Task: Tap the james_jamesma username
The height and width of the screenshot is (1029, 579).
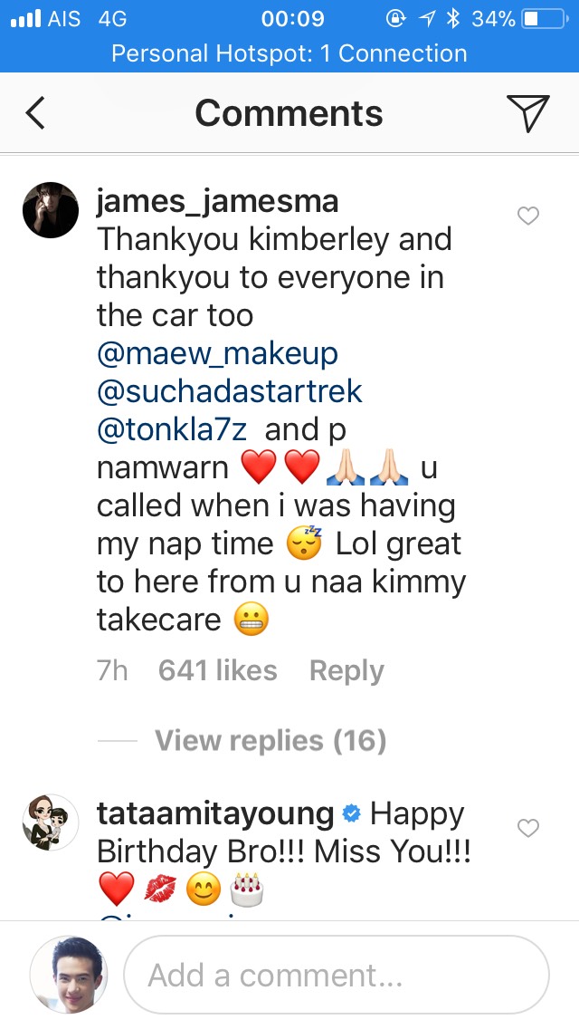Action: tap(217, 201)
